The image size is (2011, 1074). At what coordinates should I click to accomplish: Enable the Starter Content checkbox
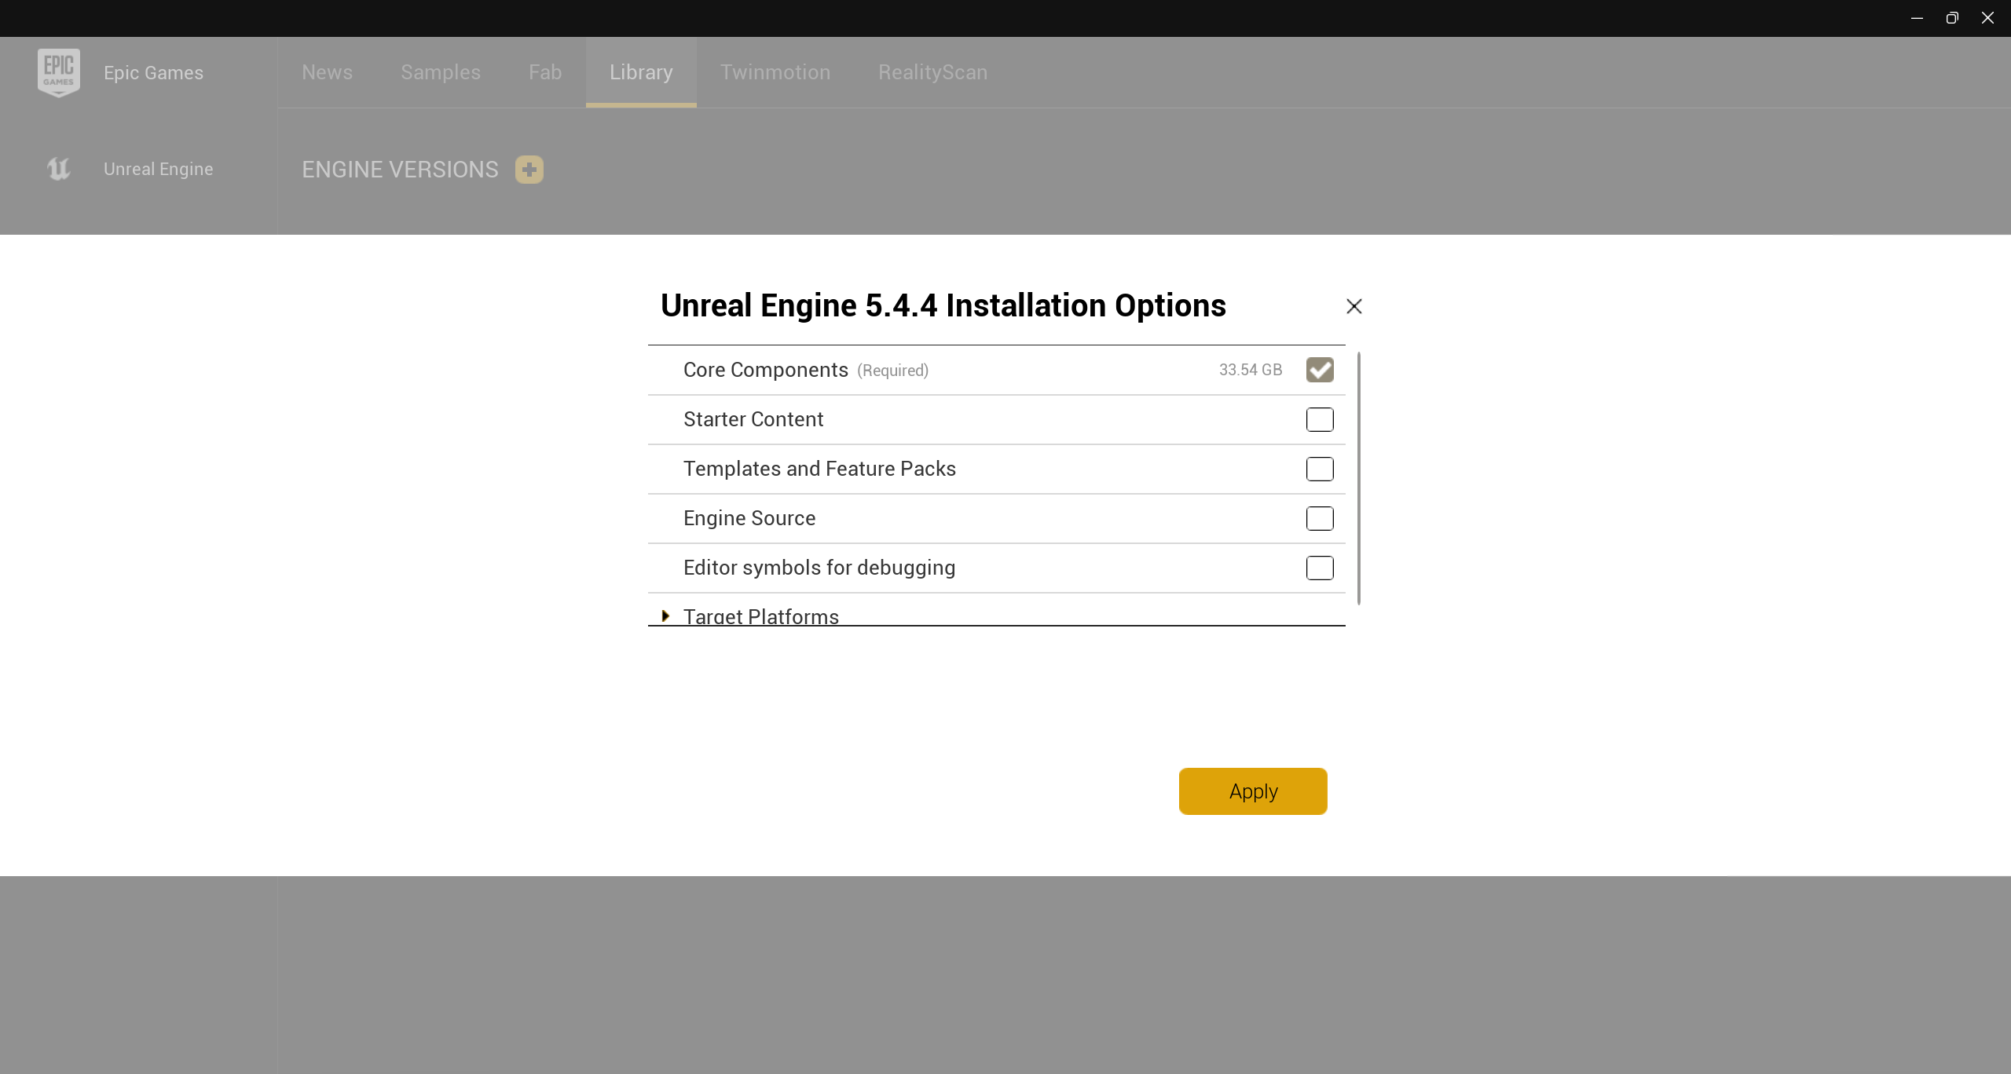pos(1320,419)
